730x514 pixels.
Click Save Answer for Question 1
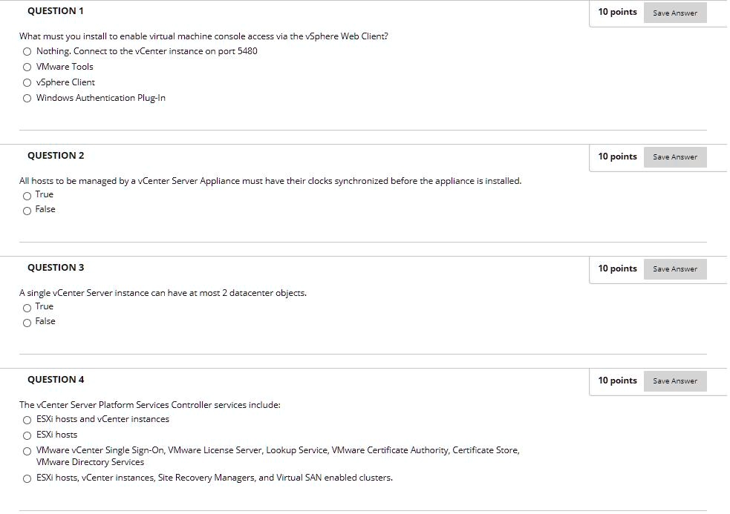(x=674, y=13)
